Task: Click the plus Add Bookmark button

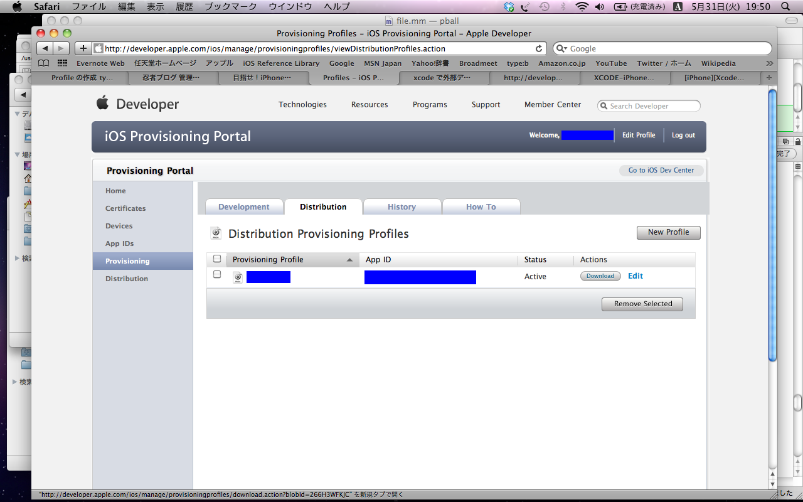Action: coord(83,48)
